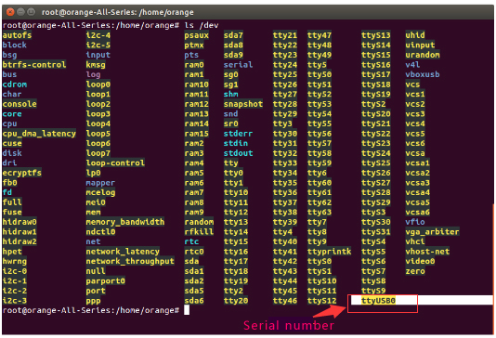496x338 pixels.
Task: Select the 'serial' directory entry
Action: (238, 64)
